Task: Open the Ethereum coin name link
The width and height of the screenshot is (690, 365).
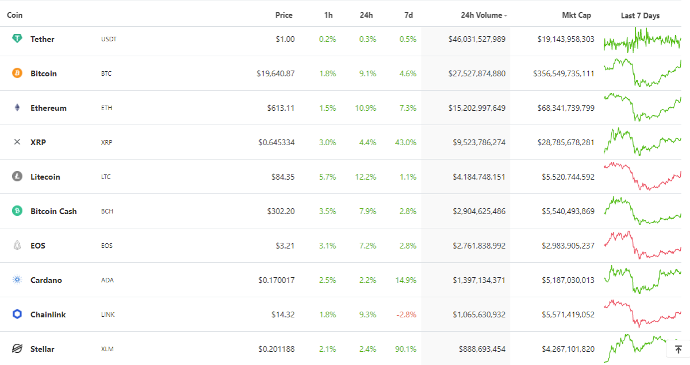Action: click(x=48, y=108)
